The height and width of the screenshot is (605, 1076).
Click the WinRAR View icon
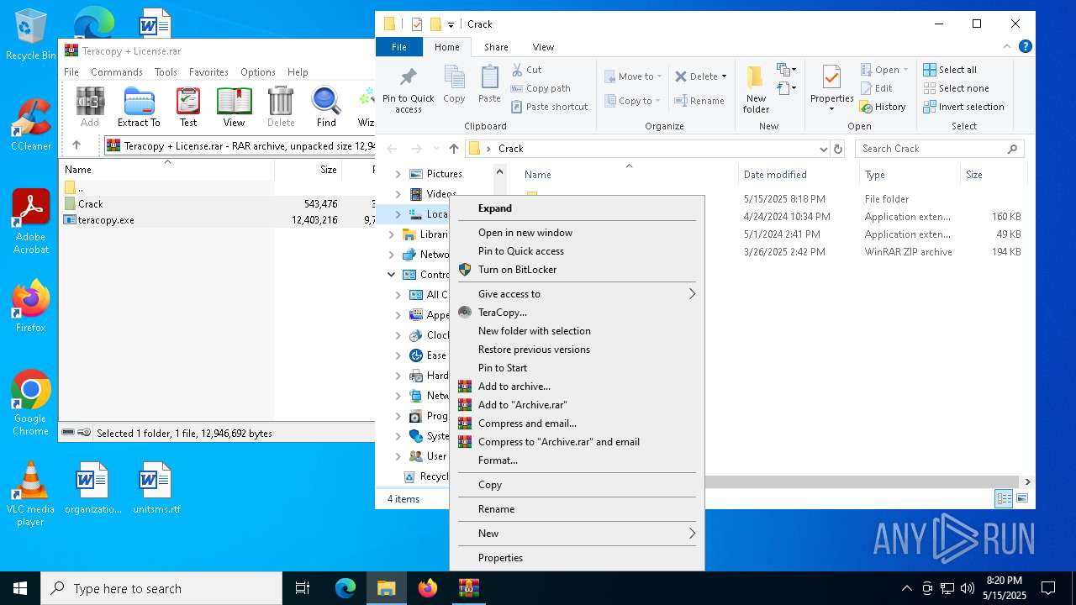[x=234, y=107]
